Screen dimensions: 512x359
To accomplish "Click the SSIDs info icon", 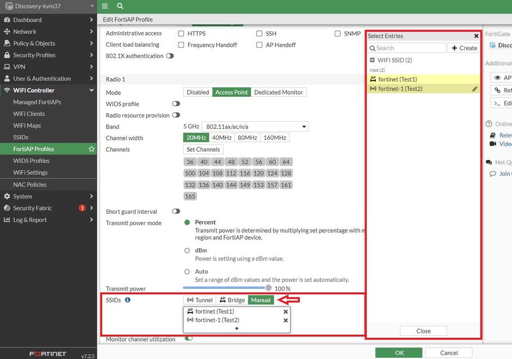I will click(128, 300).
